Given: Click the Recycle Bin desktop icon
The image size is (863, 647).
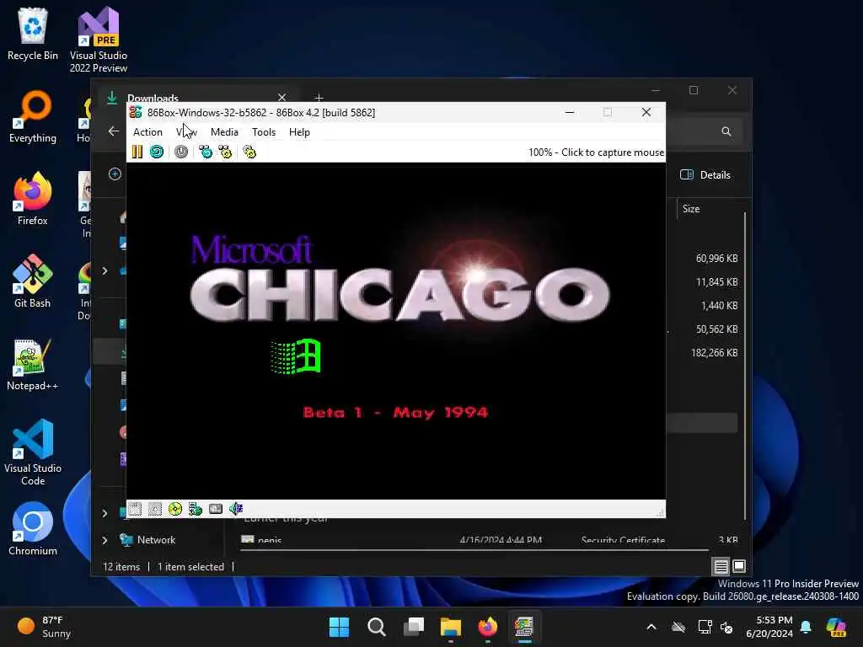Looking at the screenshot, I should point(33,34).
